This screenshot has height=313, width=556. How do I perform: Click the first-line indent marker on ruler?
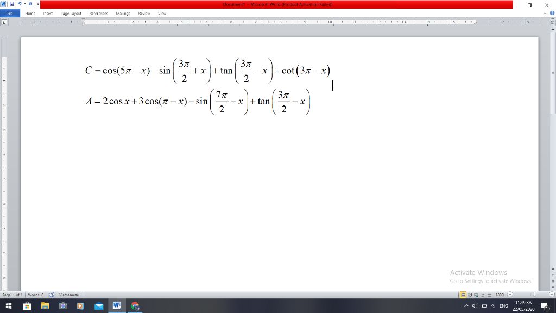[84, 20]
